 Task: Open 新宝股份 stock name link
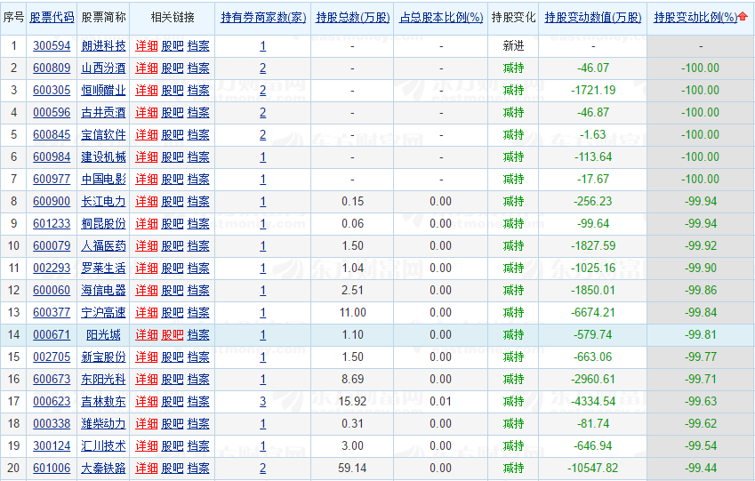point(103,357)
